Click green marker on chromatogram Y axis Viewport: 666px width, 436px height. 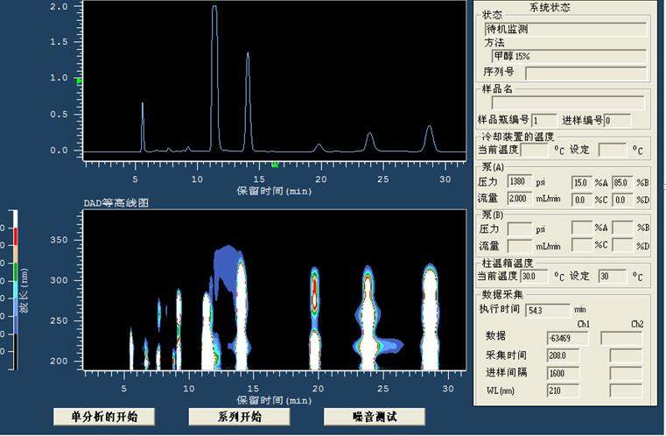click(x=79, y=81)
